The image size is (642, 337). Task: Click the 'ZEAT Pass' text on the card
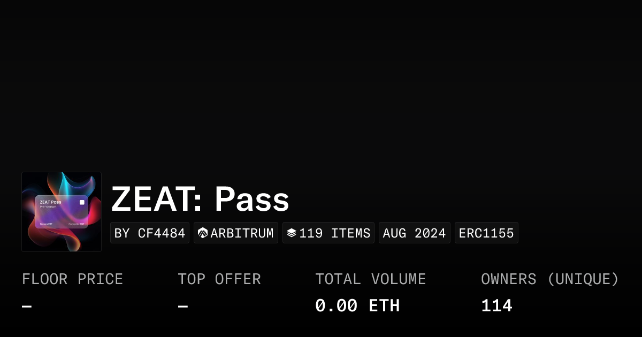point(50,202)
